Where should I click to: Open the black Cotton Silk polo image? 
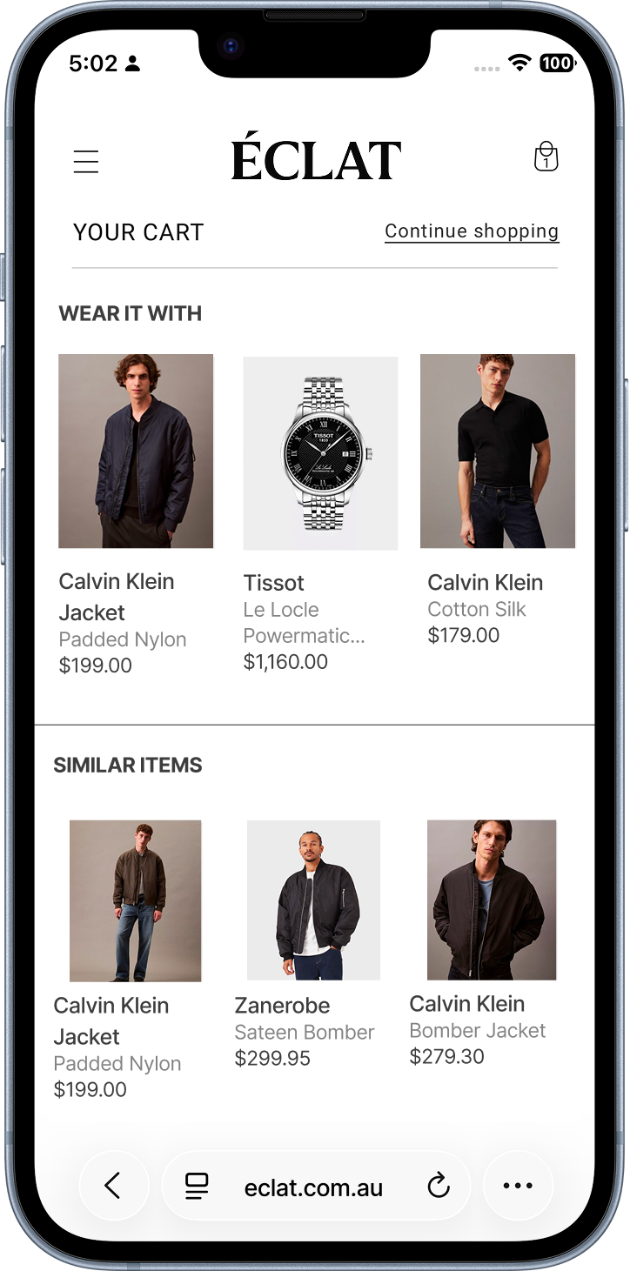tap(498, 451)
